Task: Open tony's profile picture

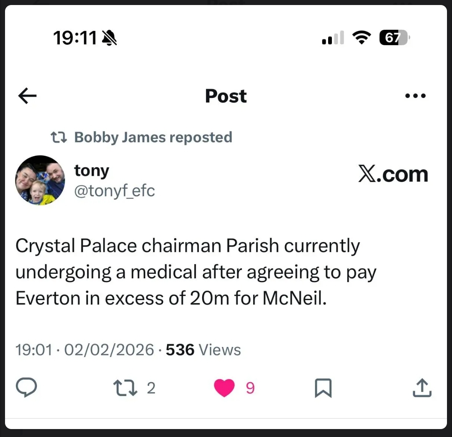Action: pyautogui.click(x=40, y=180)
